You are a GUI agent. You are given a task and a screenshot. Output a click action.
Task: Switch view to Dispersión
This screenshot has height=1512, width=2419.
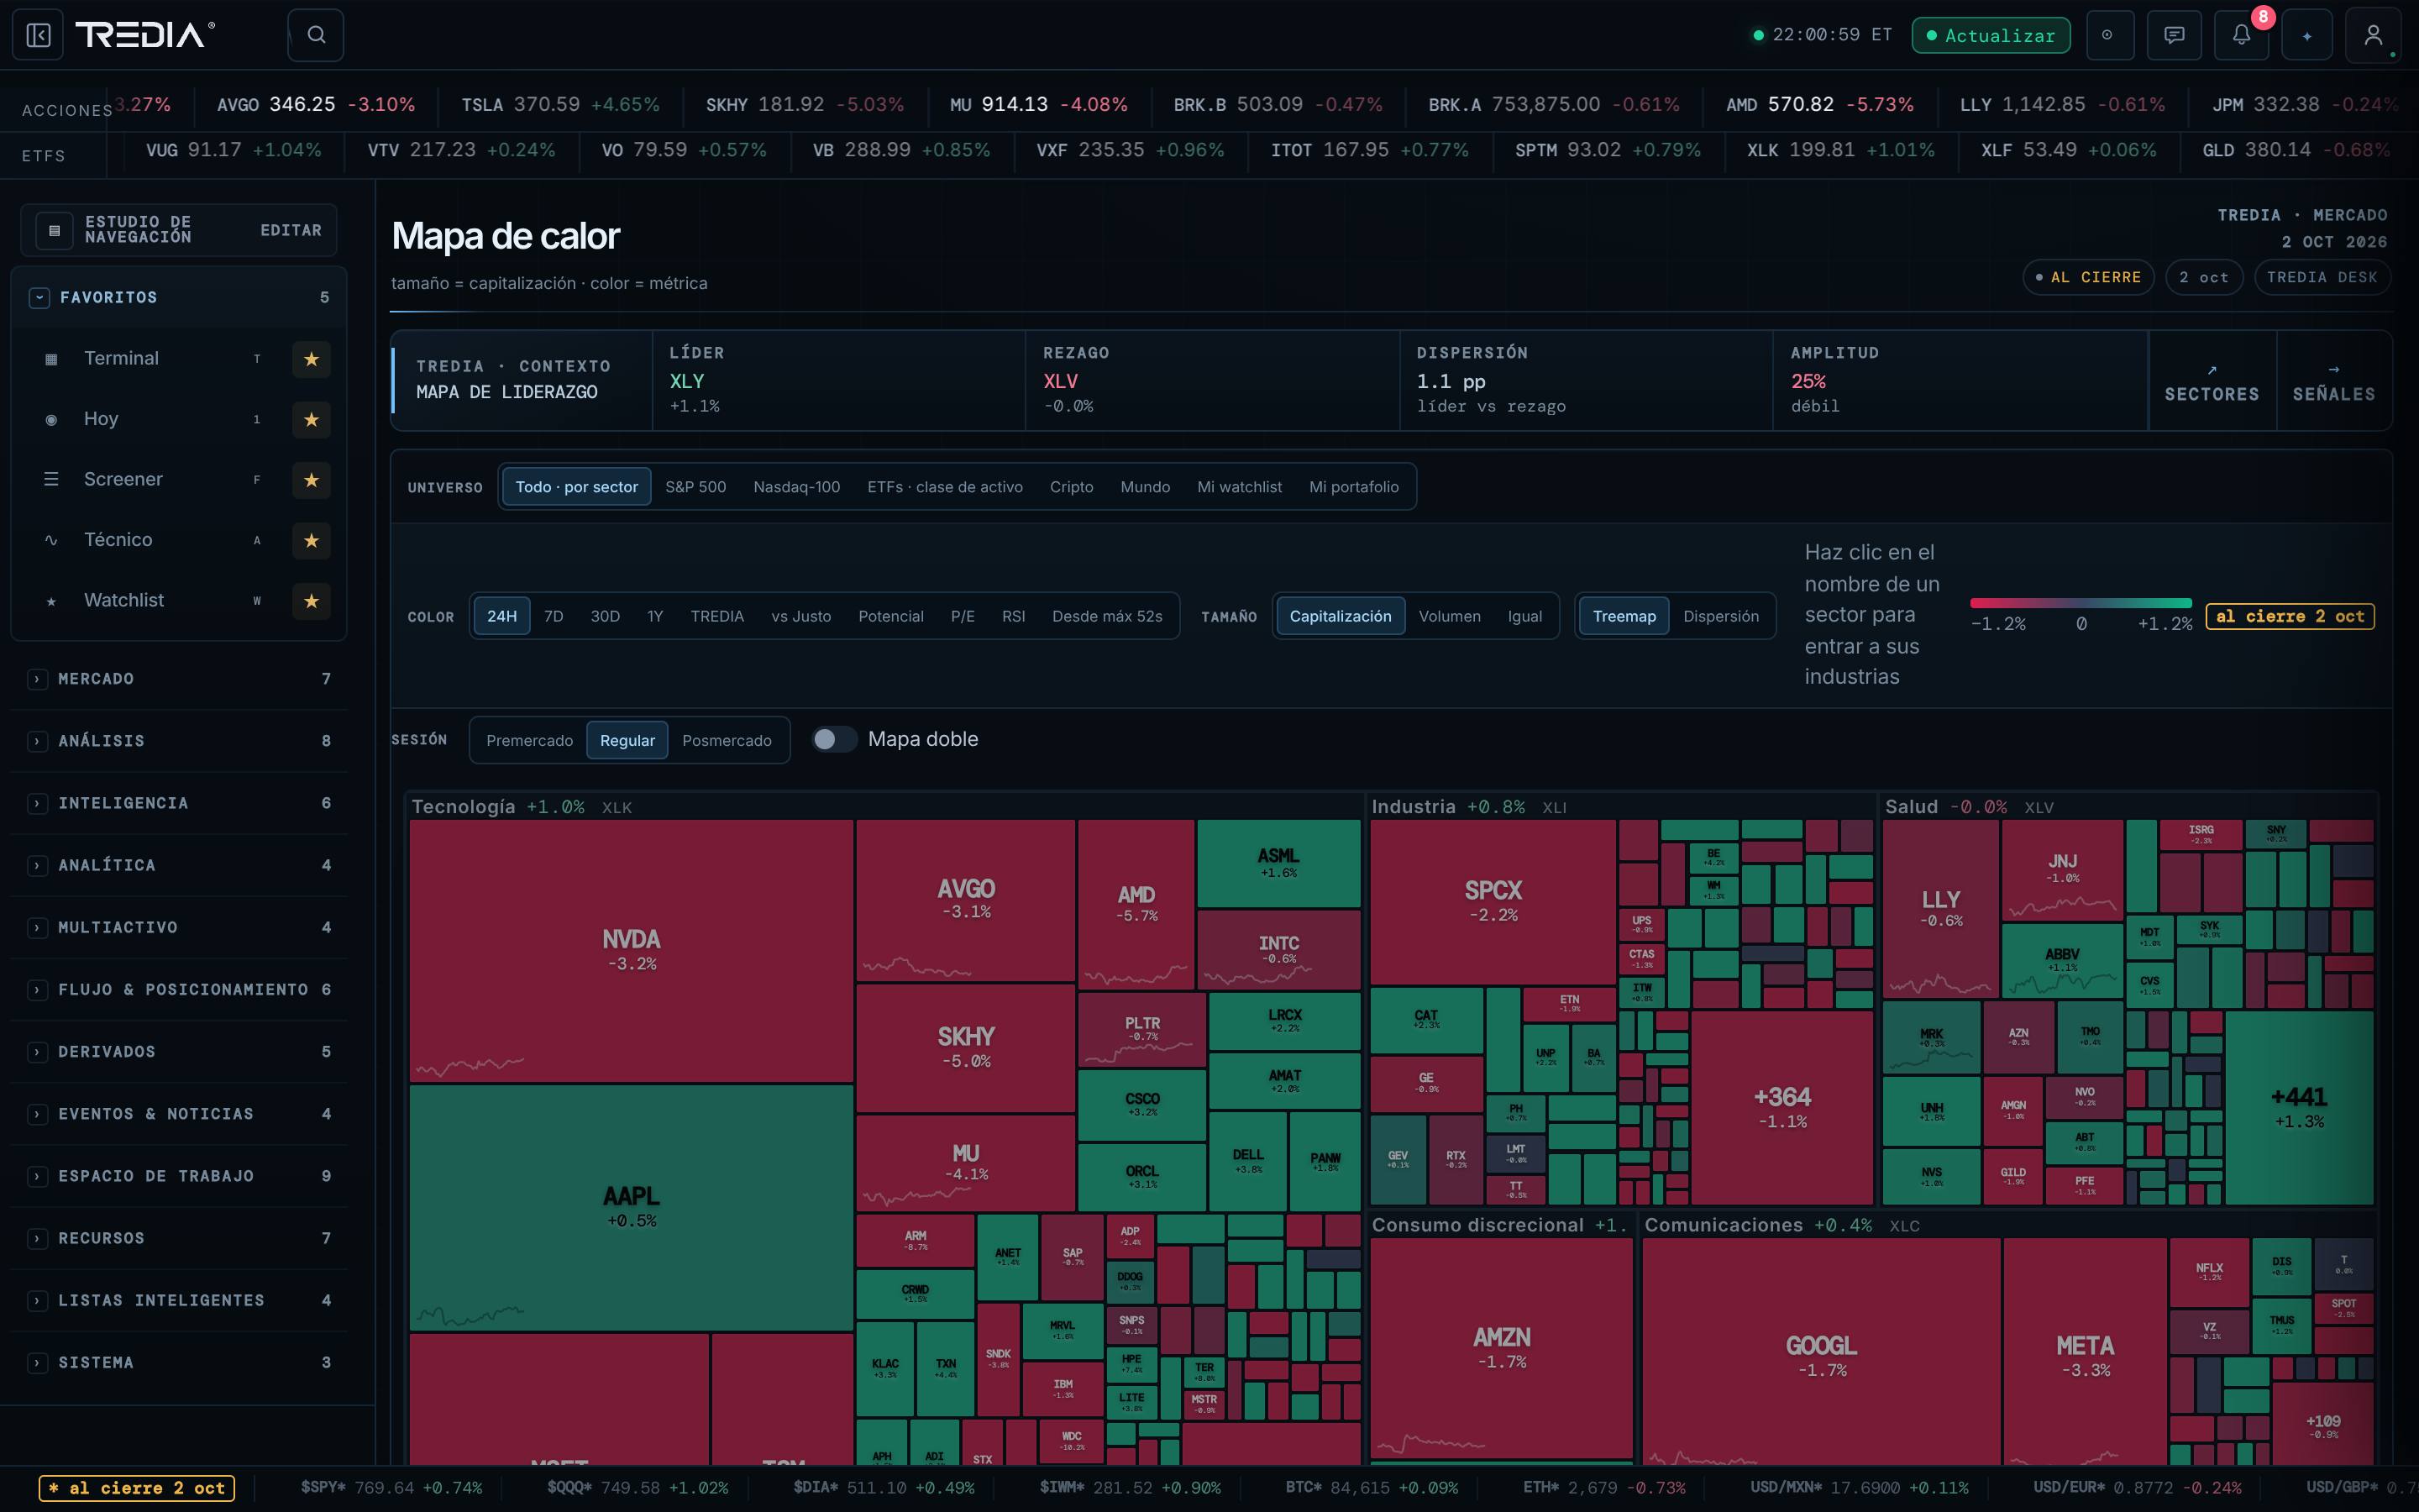pyautogui.click(x=1720, y=616)
